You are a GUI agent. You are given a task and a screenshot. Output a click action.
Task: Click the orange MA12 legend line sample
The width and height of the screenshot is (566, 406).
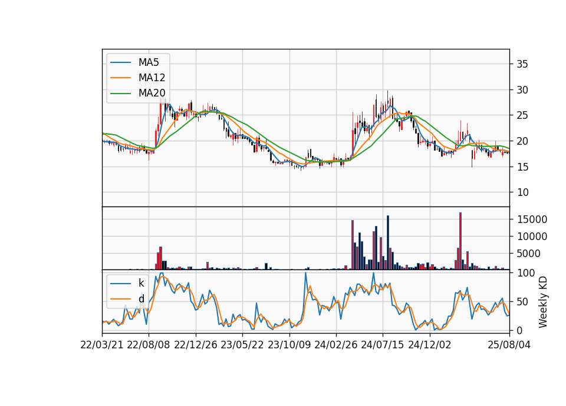pyautogui.click(x=120, y=78)
